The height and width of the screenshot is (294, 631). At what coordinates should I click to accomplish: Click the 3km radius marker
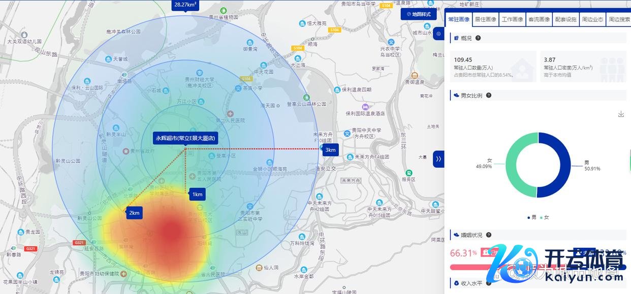tap(330, 150)
